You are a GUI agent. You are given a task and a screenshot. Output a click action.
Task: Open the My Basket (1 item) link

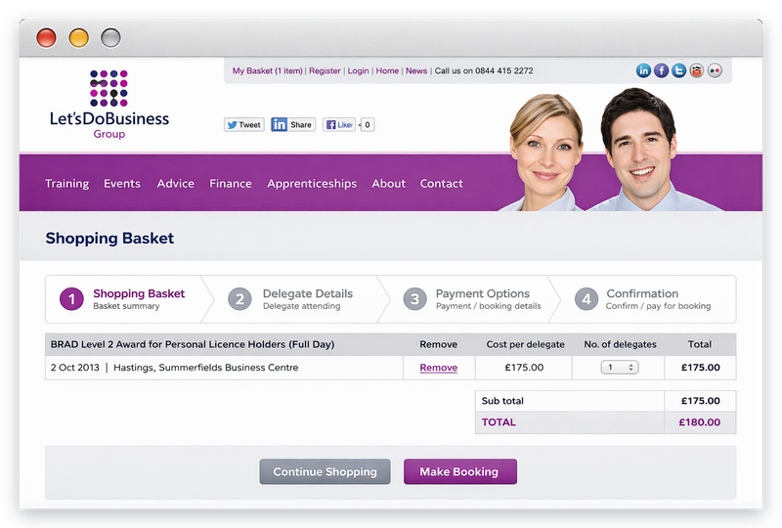(267, 70)
